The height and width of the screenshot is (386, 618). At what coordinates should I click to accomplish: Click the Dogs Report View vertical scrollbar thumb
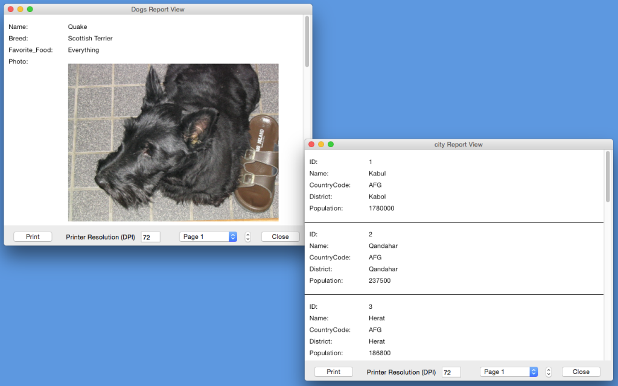307,42
